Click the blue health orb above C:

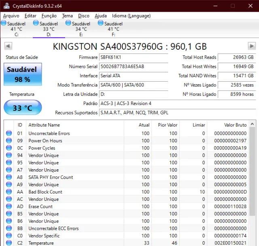(x=4, y=23)
